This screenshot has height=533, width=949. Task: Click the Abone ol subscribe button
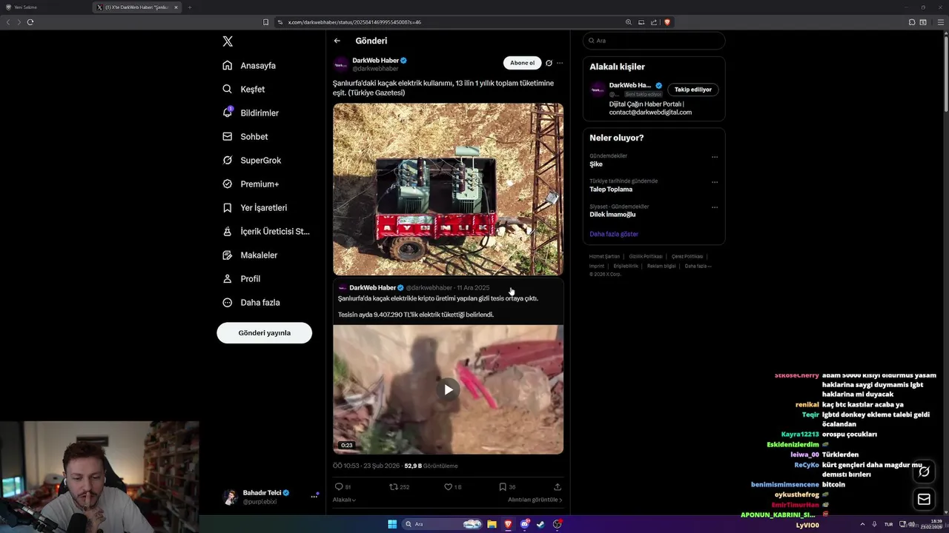click(x=522, y=63)
